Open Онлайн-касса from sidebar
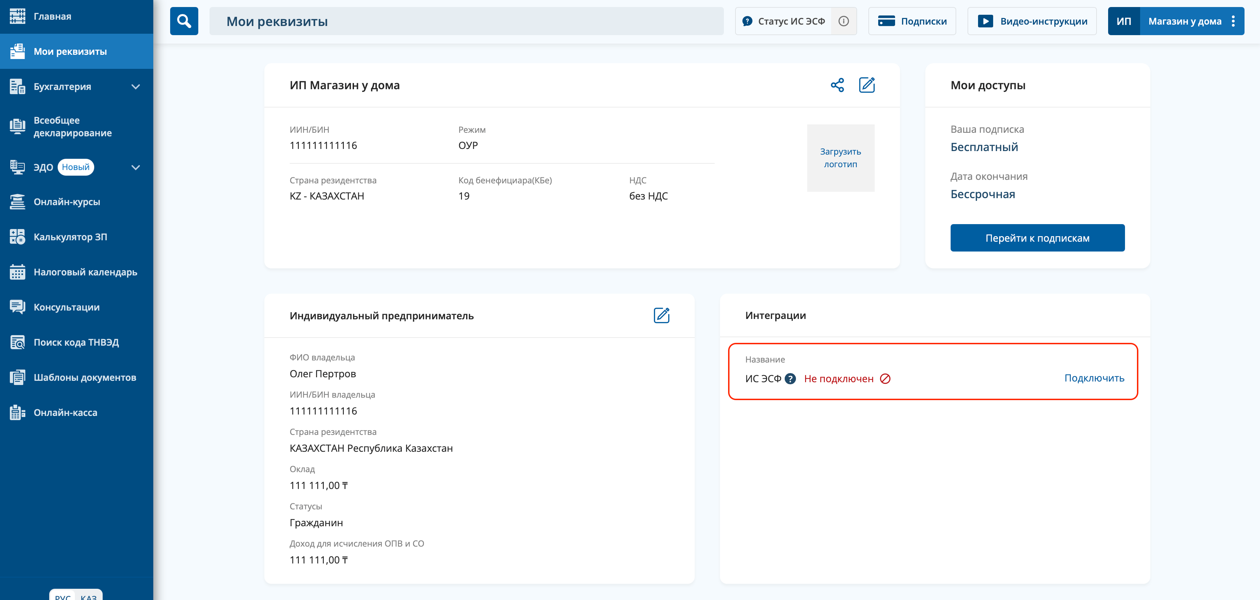This screenshot has height=600, width=1260. pyautogui.click(x=65, y=412)
